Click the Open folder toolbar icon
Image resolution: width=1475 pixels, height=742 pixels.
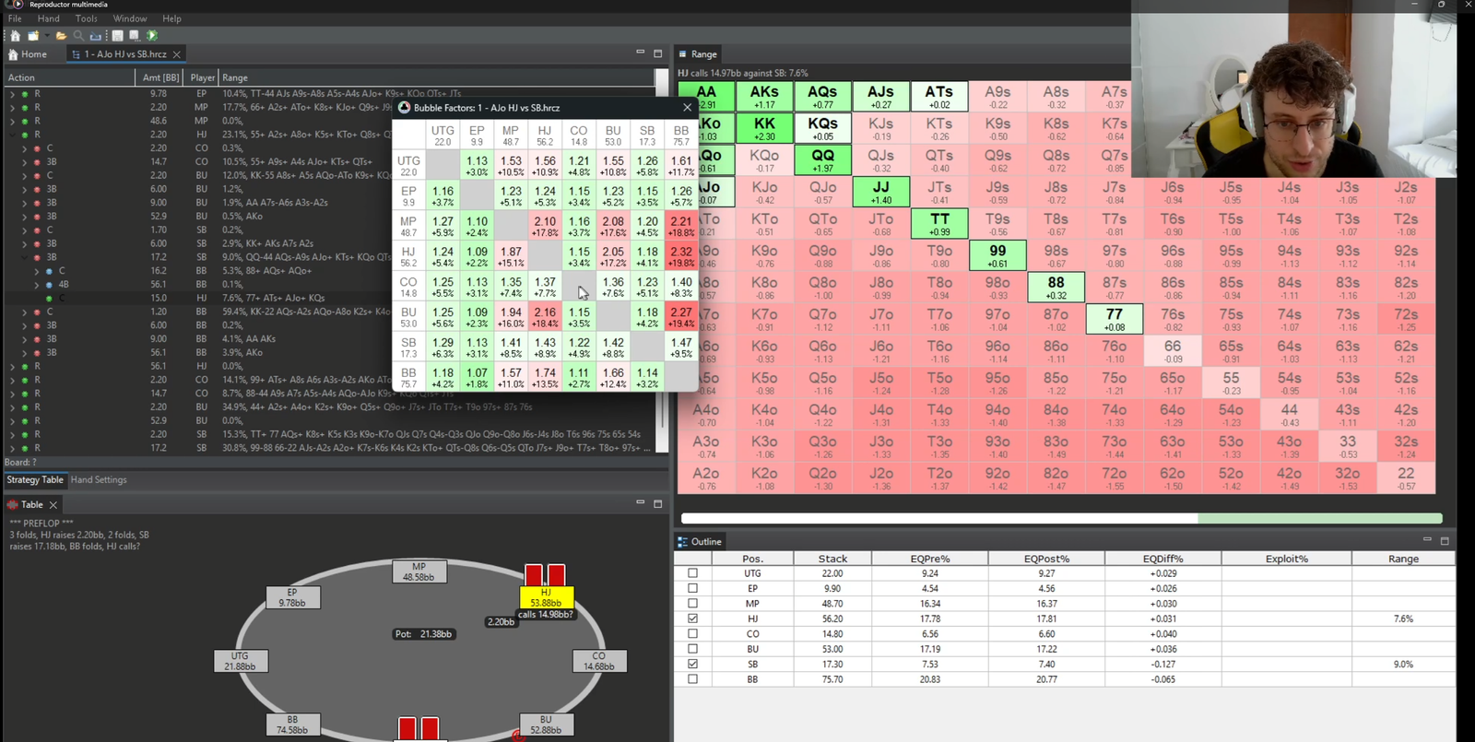tap(61, 36)
